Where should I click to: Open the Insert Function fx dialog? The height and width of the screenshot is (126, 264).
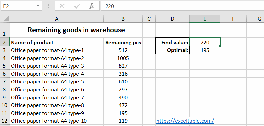pos(91,6)
